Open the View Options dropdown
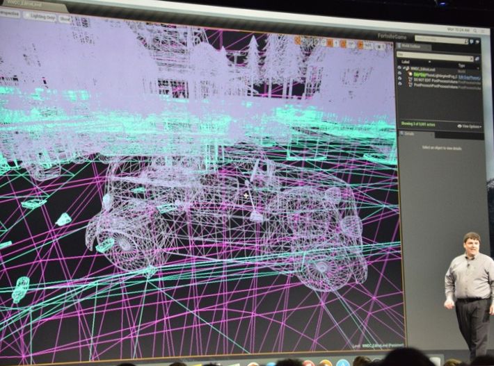 (x=470, y=126)
